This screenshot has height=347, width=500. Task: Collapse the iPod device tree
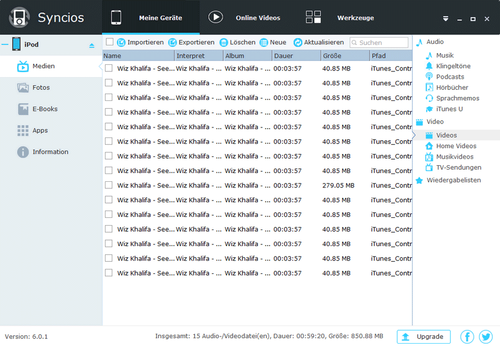click(5, 44)
